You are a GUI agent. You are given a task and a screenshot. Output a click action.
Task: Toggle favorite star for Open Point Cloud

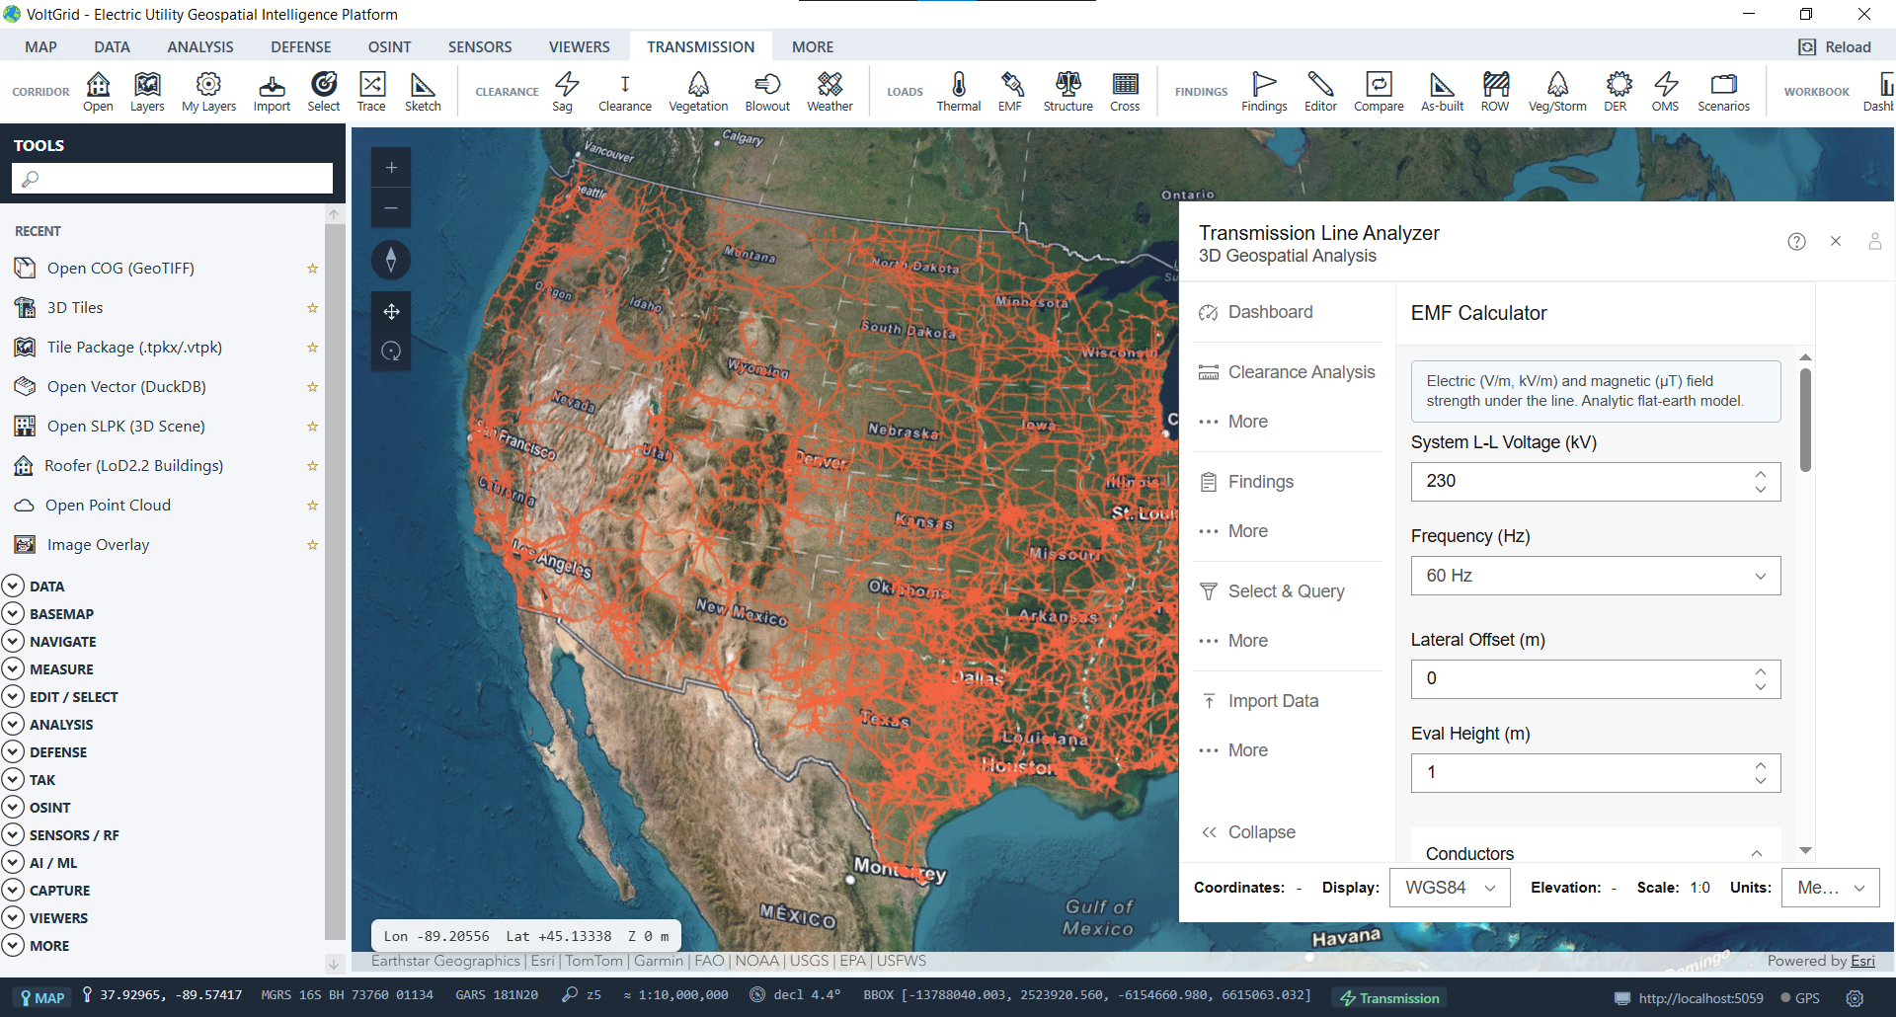coord(312,506)
